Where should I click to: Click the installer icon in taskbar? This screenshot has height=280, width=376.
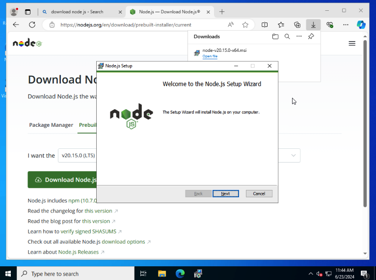tap(198, 273)
